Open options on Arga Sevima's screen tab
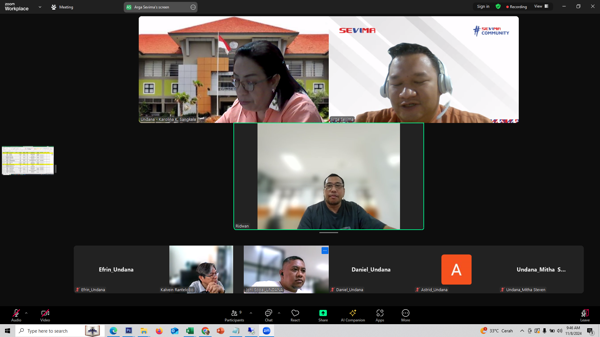This screenshot has width=600, height=337. point(193,7)
